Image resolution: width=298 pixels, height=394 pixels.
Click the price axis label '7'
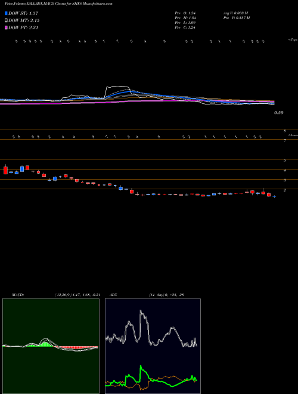[285, 141]
